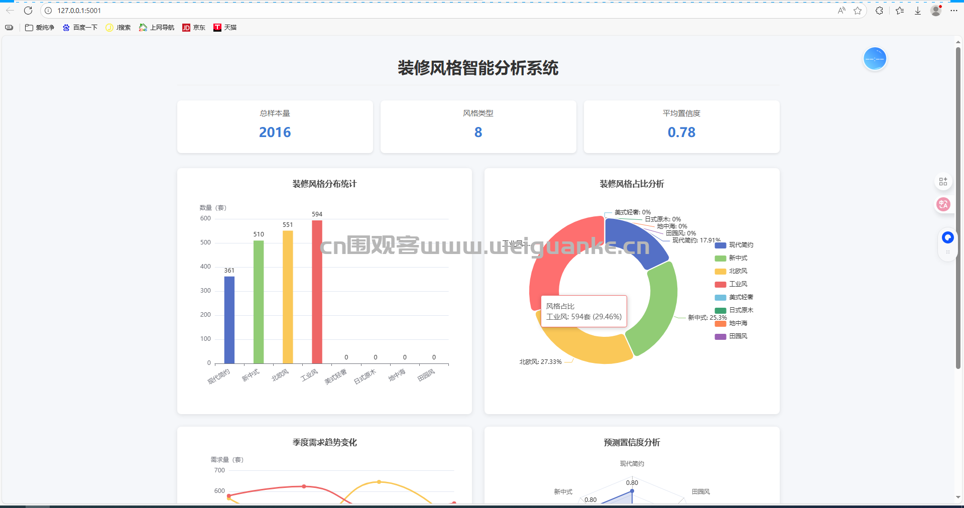This screenshot has width=964, height=508.
Task: Open the browser extensions puzzle icon
Action: coord(879,11)
